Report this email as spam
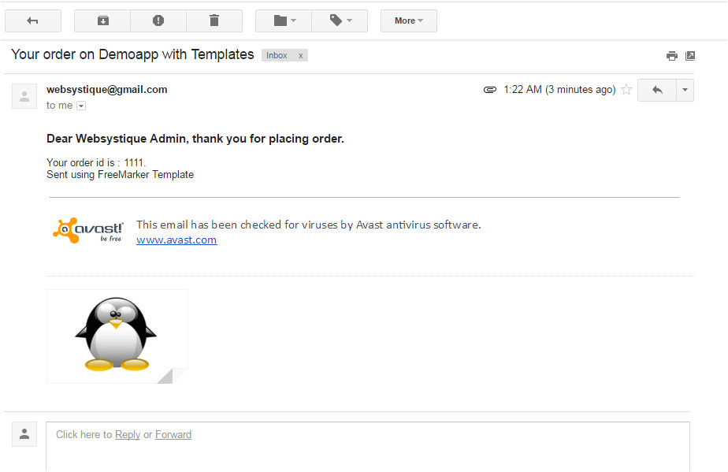 (158, 20)
